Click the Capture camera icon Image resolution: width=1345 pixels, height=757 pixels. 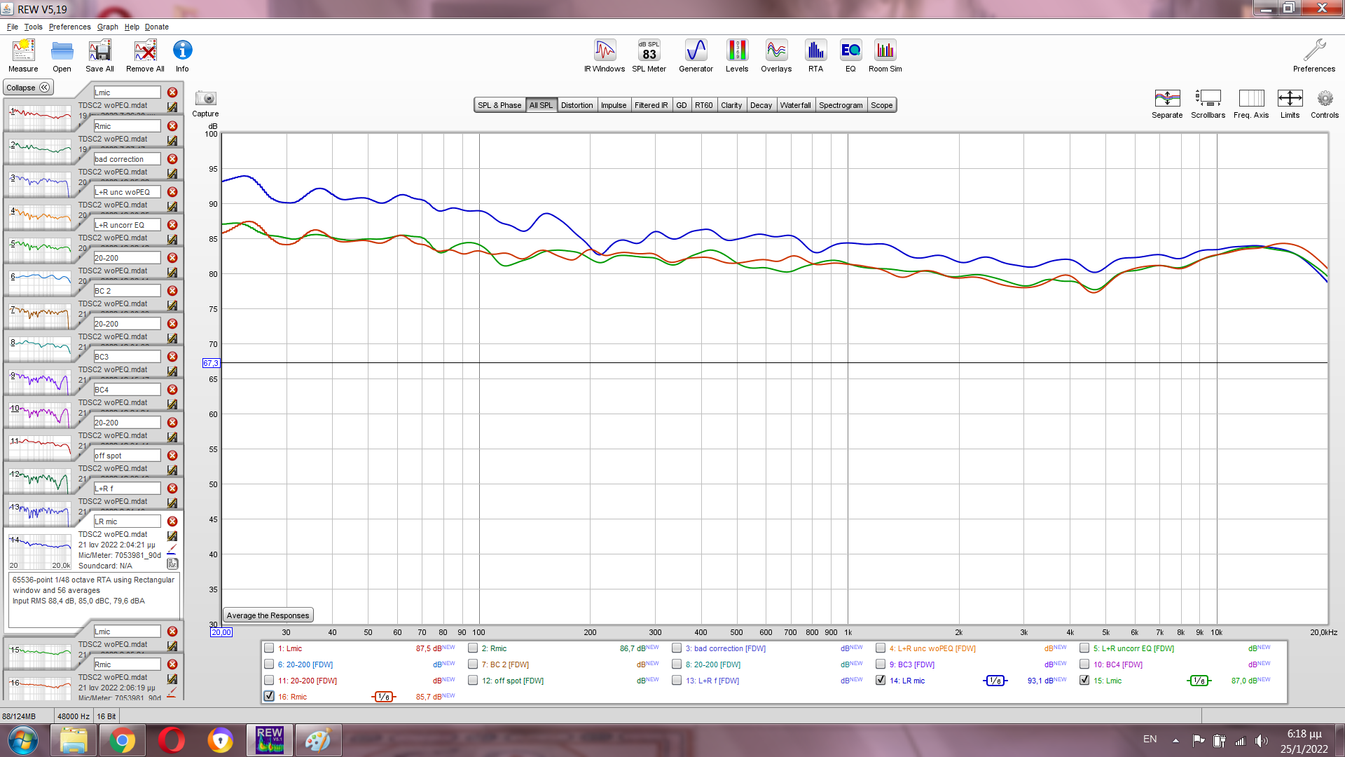[x=205, y=99]
